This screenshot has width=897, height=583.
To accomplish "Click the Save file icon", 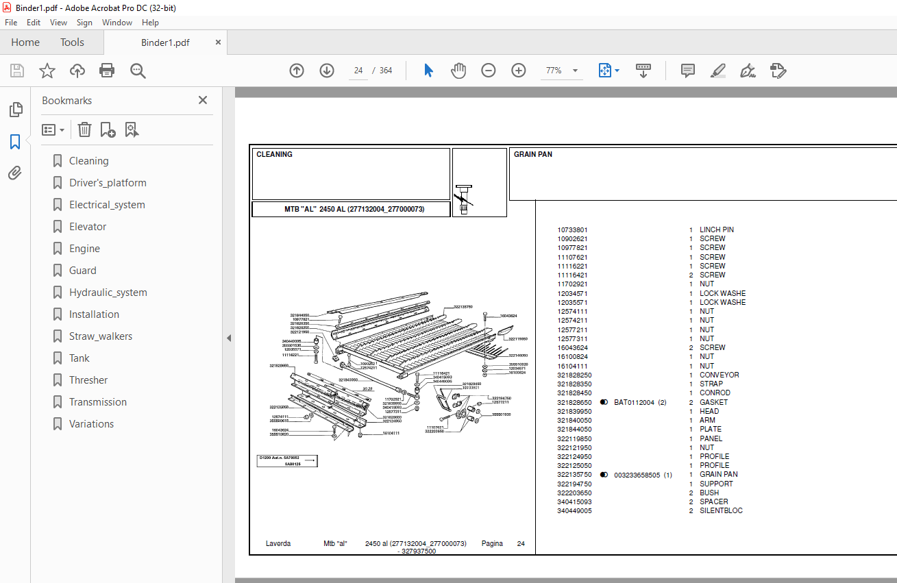I will click(17, 71).
